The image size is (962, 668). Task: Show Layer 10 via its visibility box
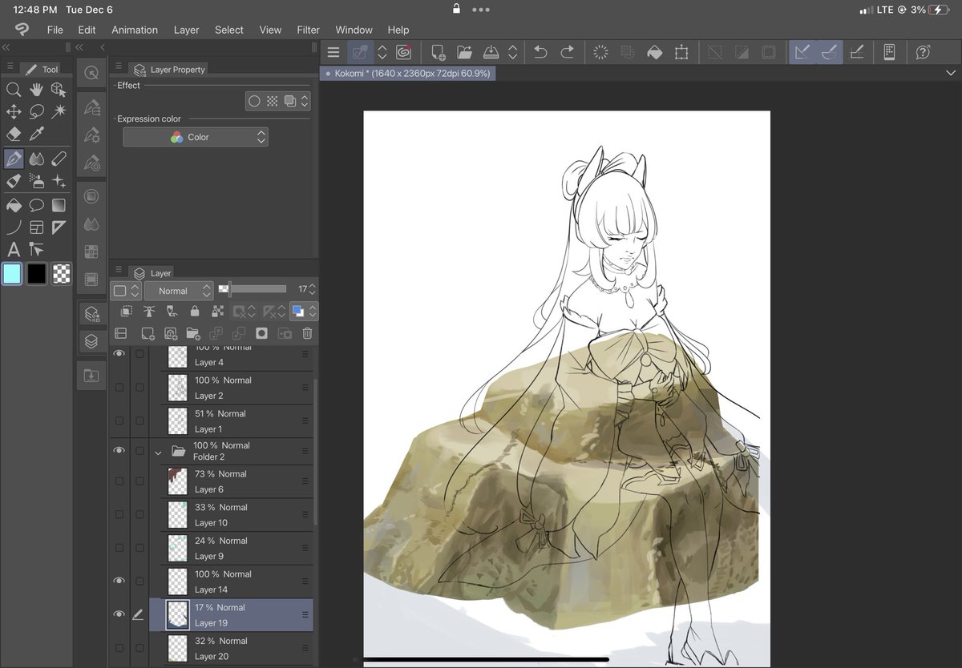tap(119, 514)
